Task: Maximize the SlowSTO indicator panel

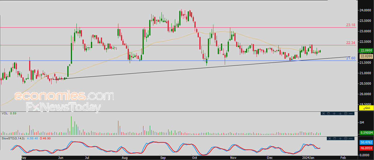Action: 335,138
